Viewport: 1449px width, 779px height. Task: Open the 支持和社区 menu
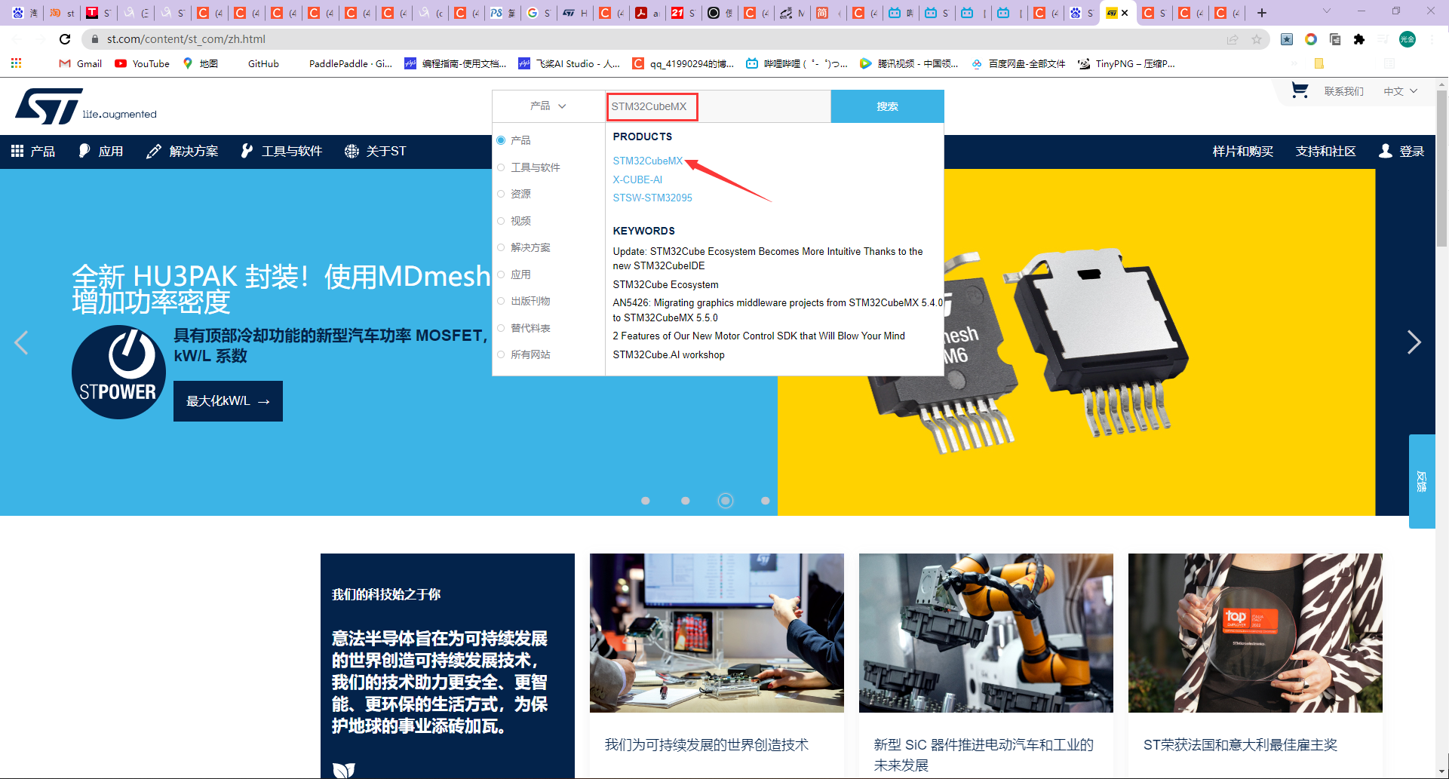point(1325,151)
